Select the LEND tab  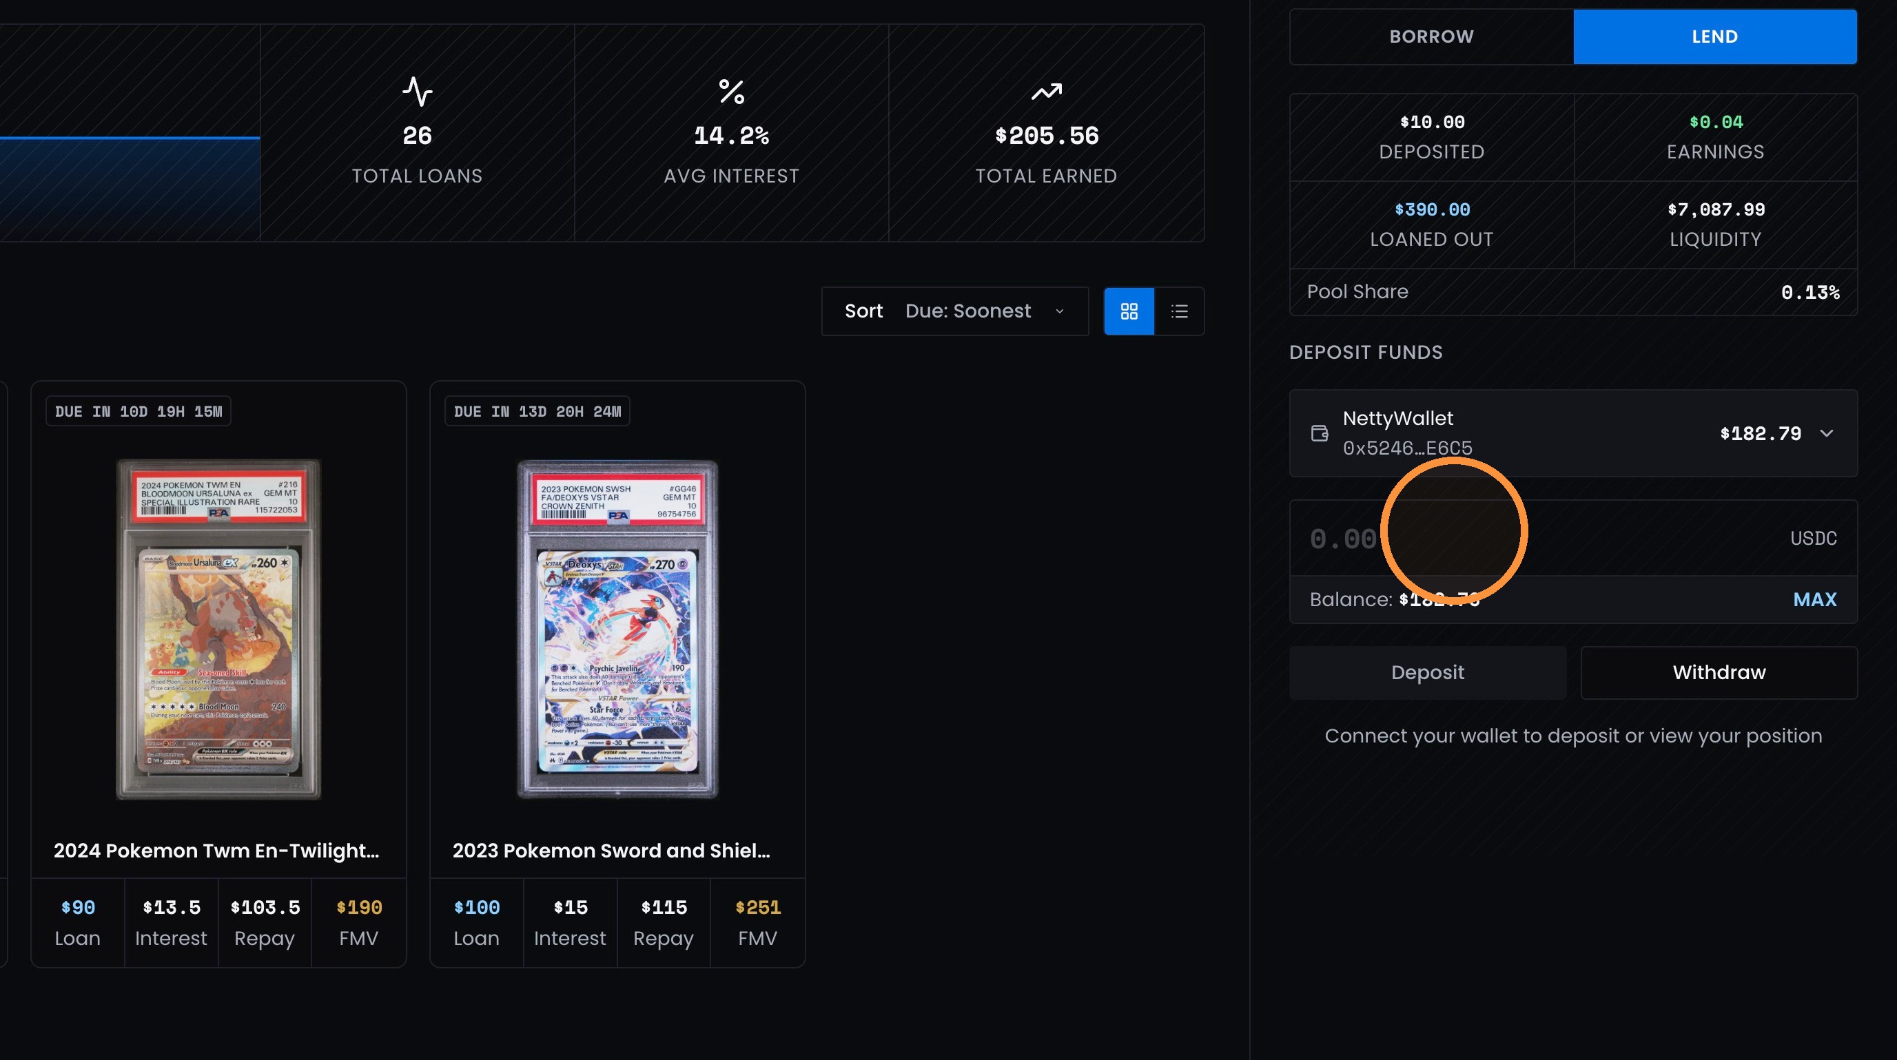click(x=1715, y=37)
